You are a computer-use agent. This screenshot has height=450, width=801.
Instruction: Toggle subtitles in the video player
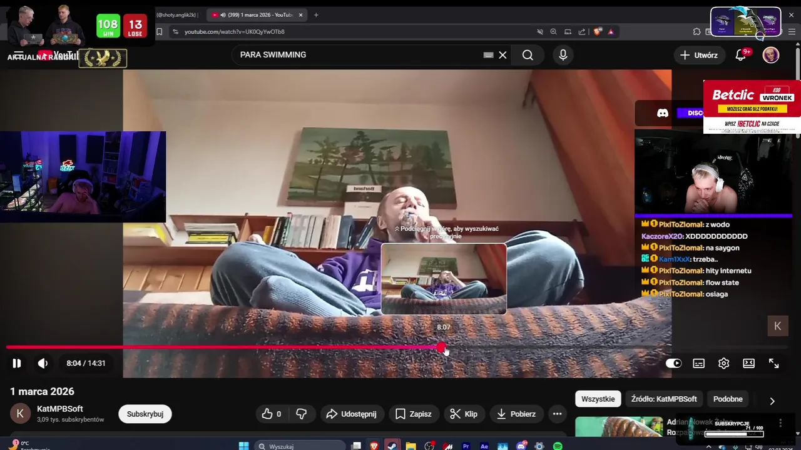pyautogui.click(x=698, y=363)
